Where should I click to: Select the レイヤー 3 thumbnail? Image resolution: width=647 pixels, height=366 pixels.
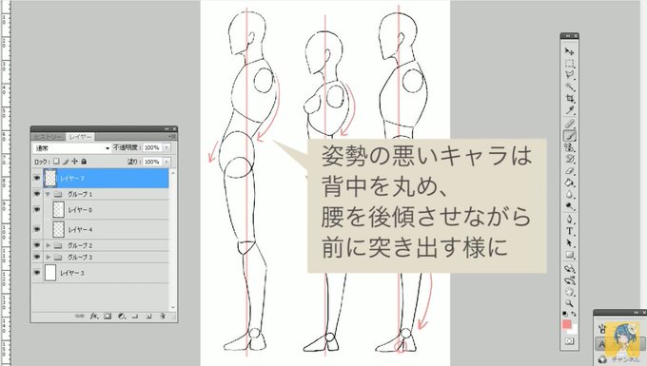tap(50, 273)
